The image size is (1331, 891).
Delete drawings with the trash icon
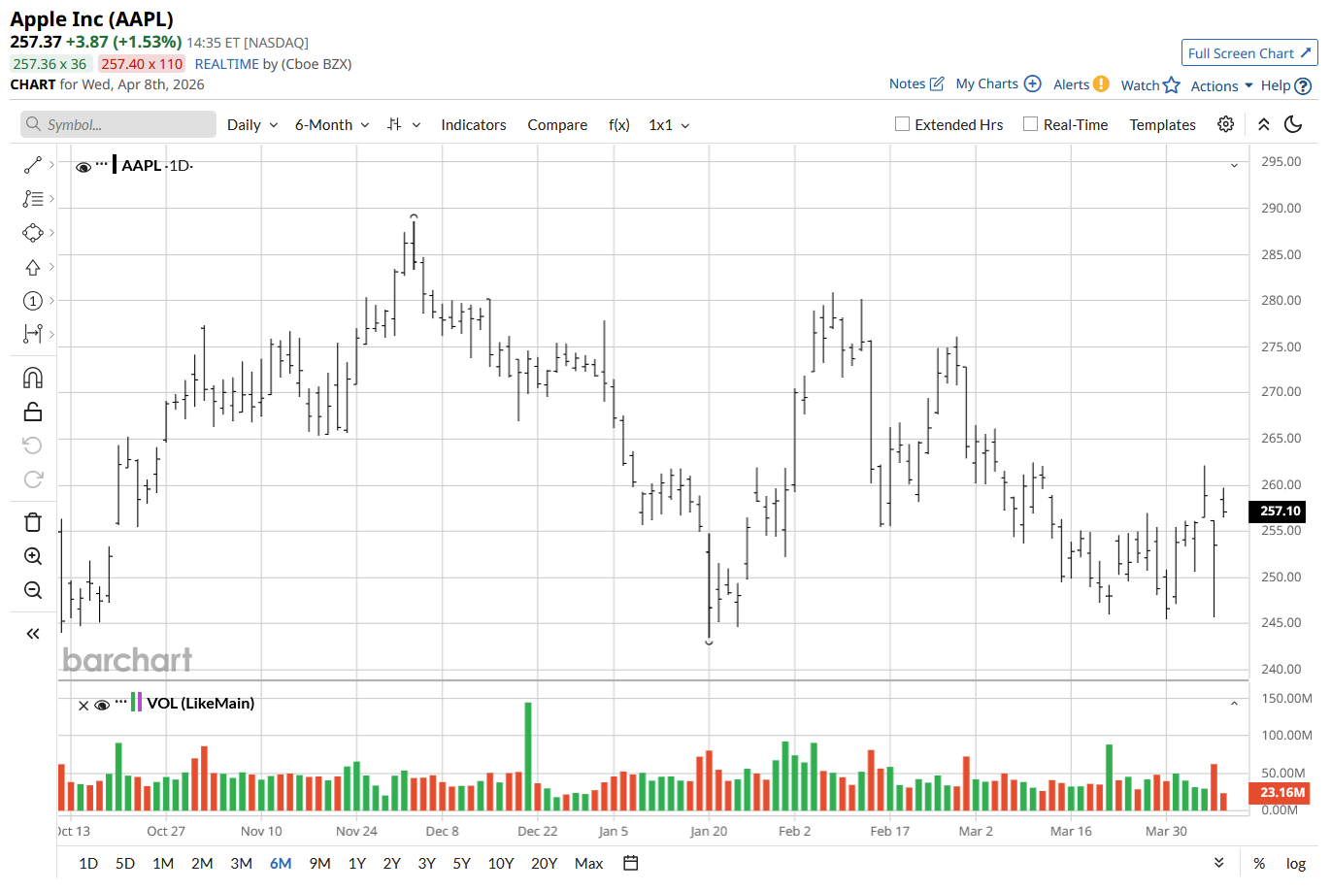[x=33, y=522]
